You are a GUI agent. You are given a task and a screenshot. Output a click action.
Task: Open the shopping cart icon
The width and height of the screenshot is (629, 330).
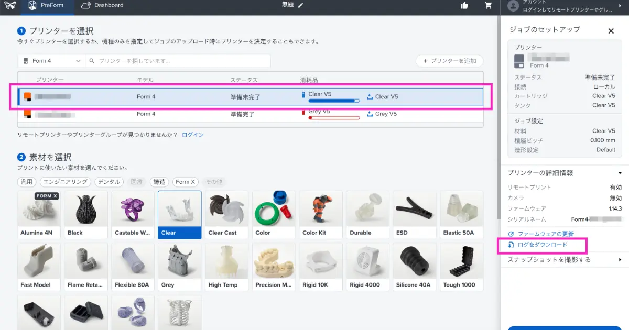coord(489,5)
